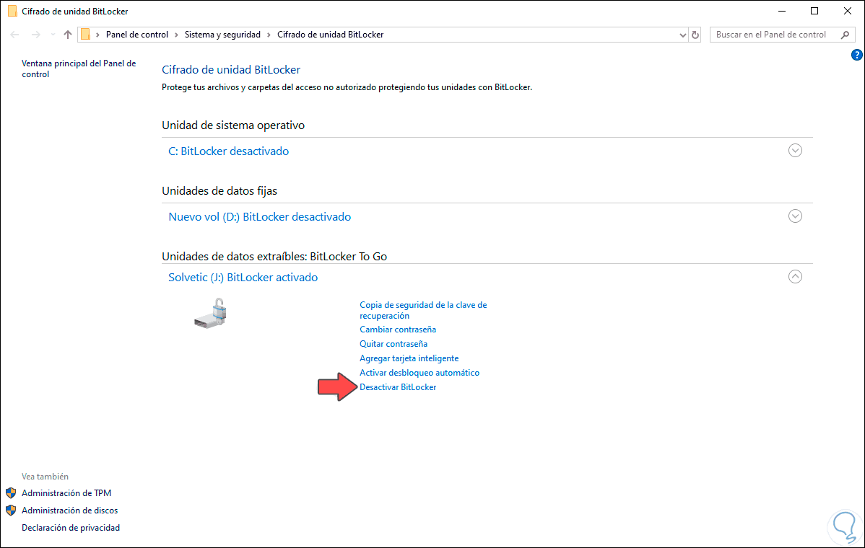Click shield icon beside Administración de discos
This screenshot has height=548, width=865.
[x=11, y=510]
